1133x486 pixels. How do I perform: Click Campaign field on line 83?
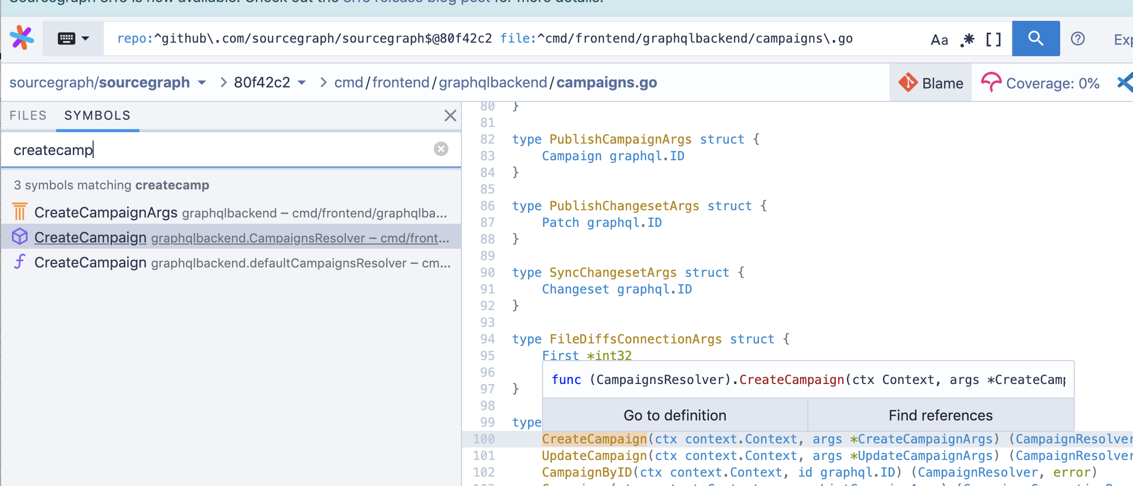572,156
